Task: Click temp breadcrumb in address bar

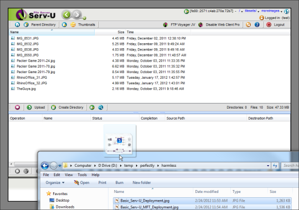Action: click(x=128, y=165)
